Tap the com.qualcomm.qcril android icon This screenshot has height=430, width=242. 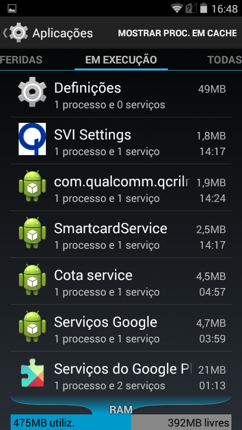point(32,186)
